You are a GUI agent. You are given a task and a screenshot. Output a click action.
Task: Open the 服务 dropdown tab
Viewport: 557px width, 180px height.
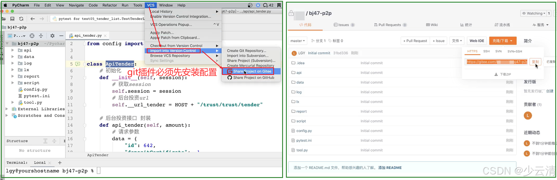pos(540,25)
